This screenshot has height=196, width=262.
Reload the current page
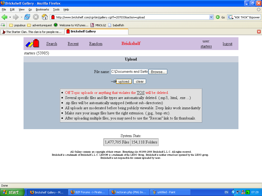point(27,17)
